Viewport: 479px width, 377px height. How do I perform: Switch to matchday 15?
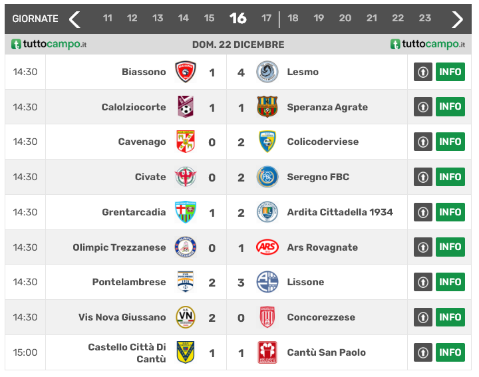click(x=209, y=19)
